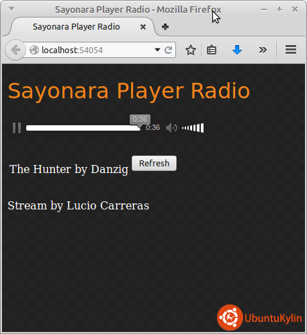Click the audio progress bar

pos(83,128)
